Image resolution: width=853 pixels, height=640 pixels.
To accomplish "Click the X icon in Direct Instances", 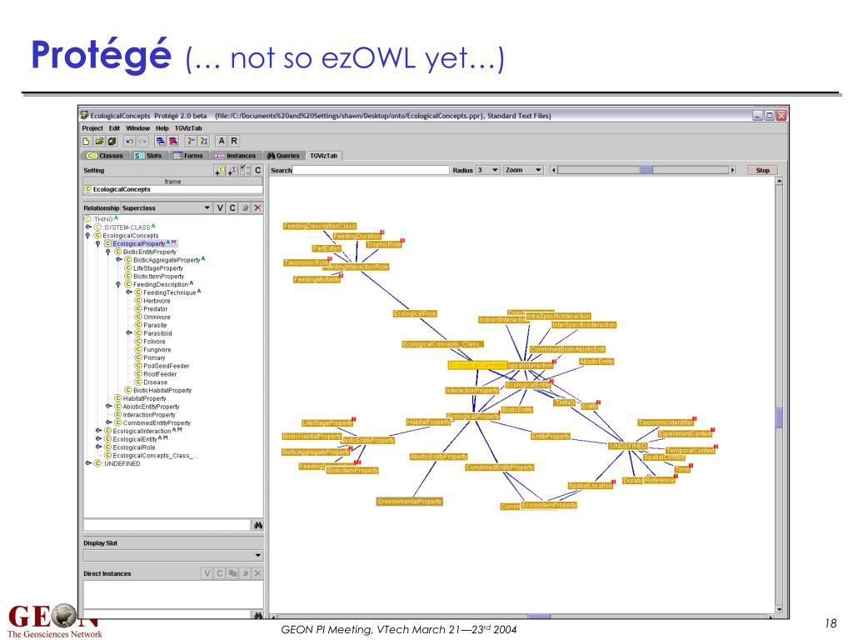I will (258, 573).
